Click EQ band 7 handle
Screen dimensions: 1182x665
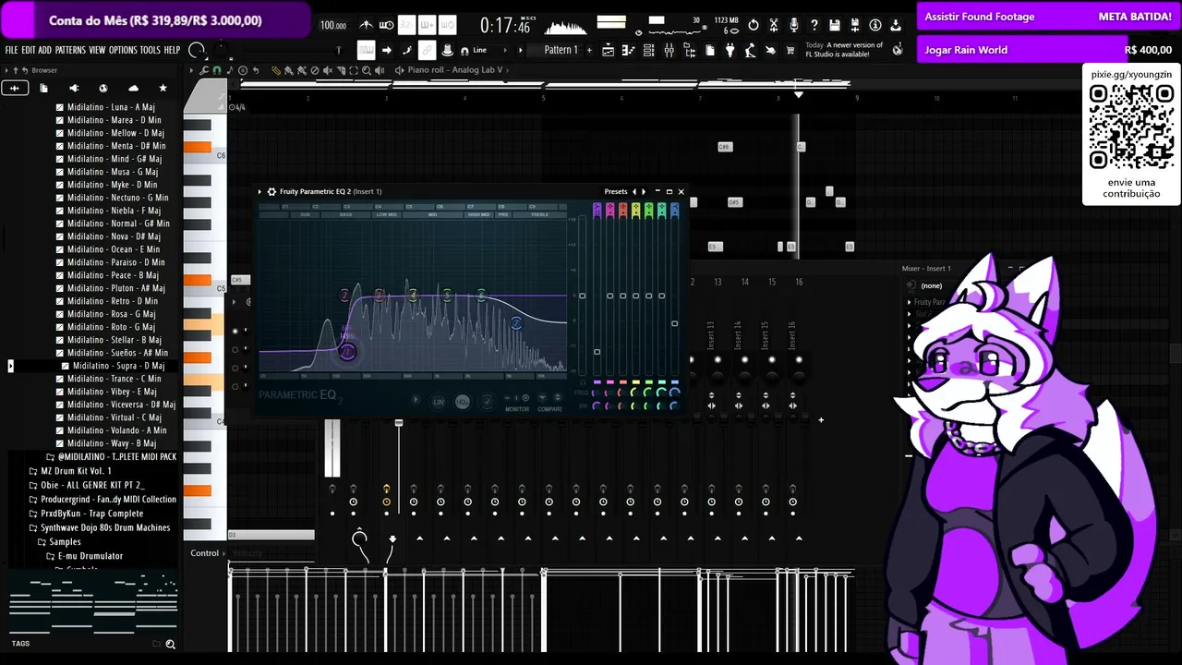coord(516,322)
